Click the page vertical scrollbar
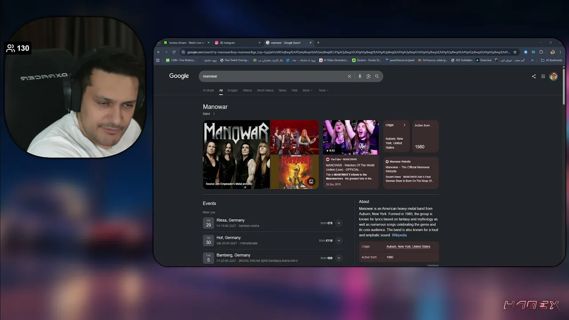 [564, 87]
